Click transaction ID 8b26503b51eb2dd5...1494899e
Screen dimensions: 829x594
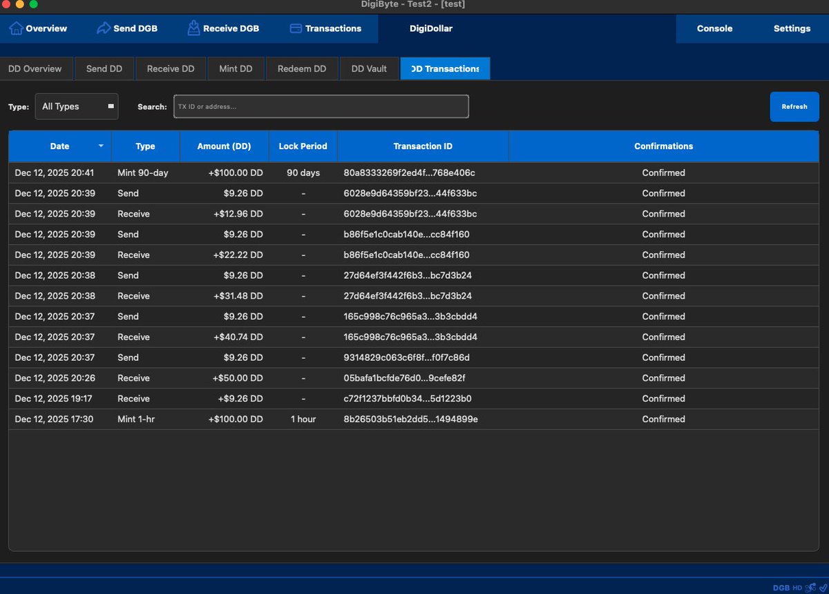411,419
